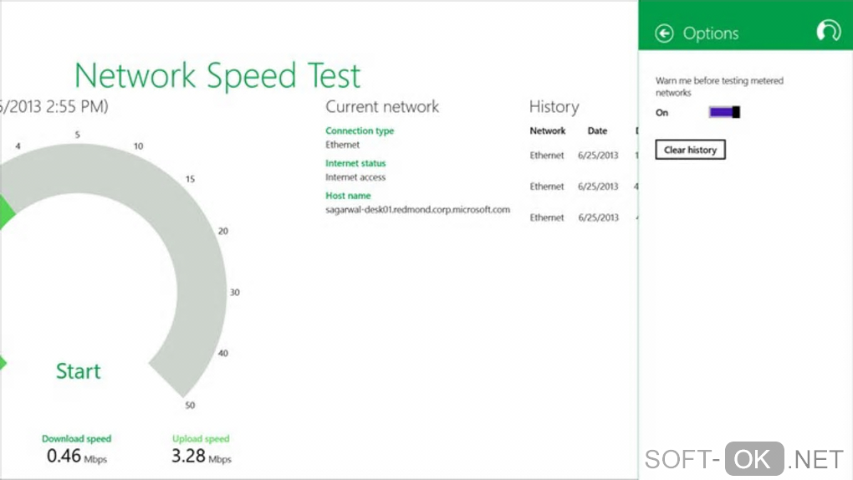The width and height of the screenshot is (853, 480).
Task: Click the Date column header in History
Action: point(597,130)
